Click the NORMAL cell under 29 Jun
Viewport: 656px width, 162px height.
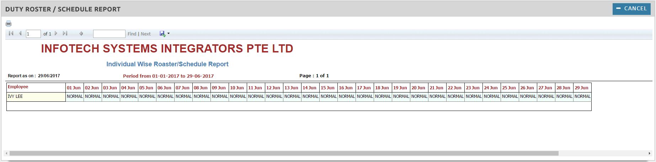(582, 96)
